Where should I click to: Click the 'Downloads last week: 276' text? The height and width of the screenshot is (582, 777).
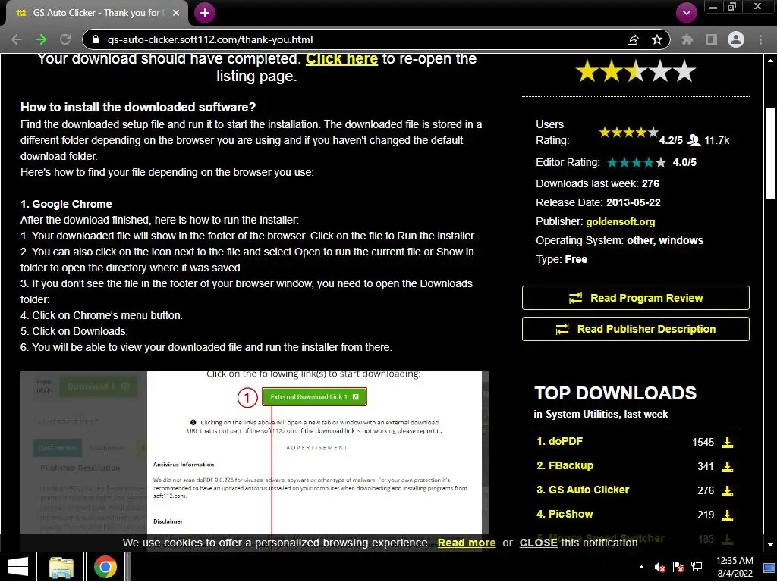tap(598, 183)
